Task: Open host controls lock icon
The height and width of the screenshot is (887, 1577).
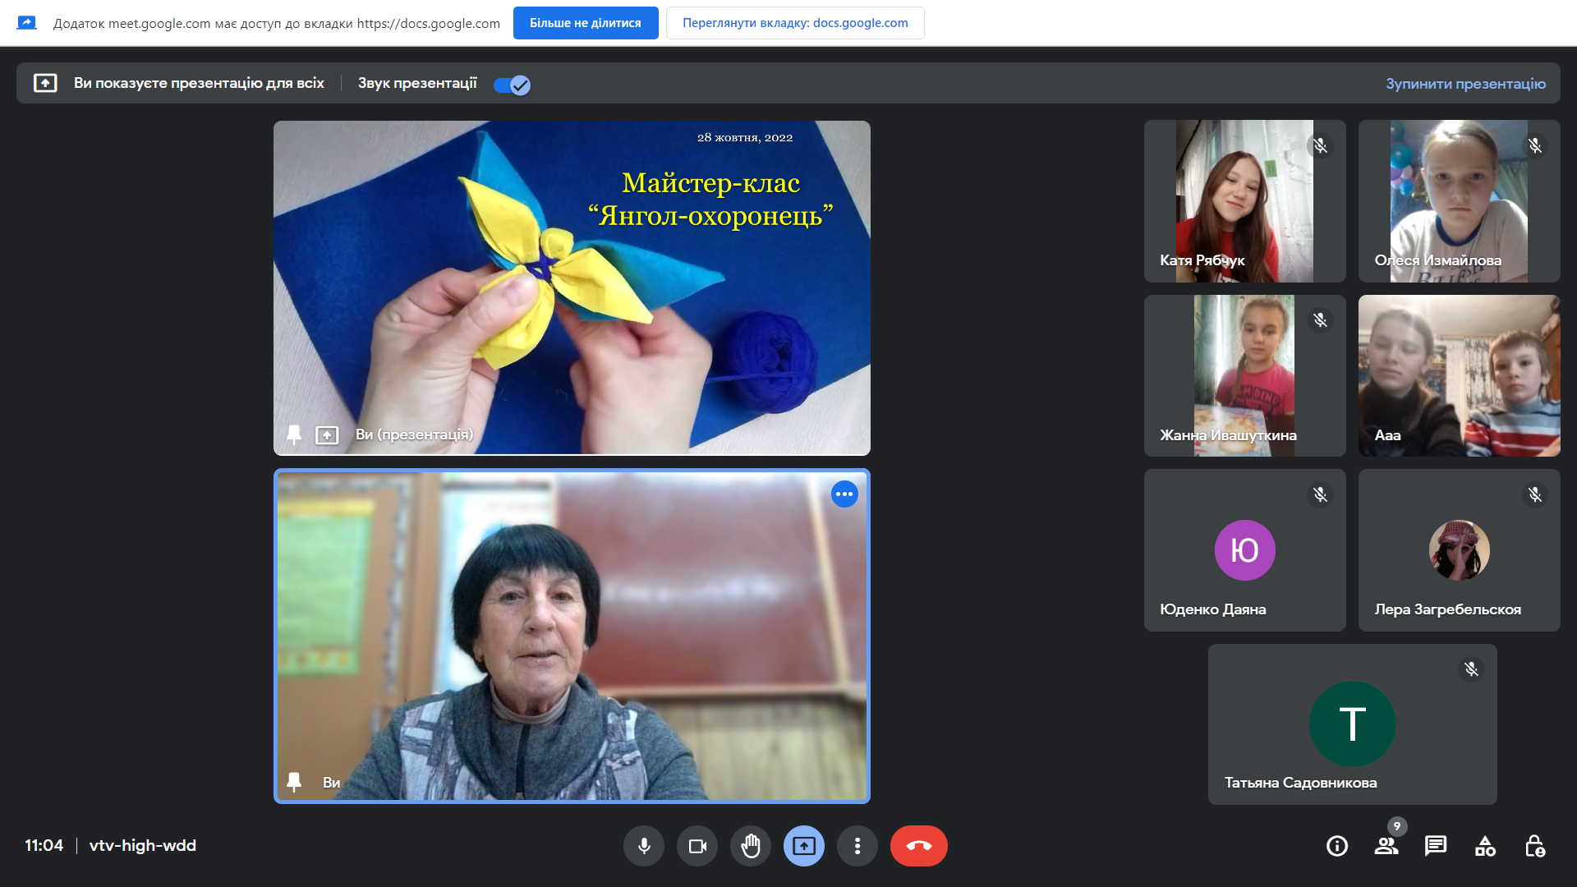Action: [x=1534, y=846]
